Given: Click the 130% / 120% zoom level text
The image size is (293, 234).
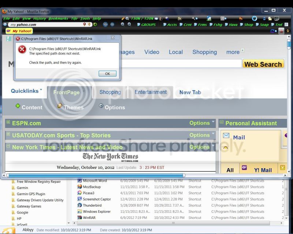Looking at the screenshot, I should click(142, 19).
